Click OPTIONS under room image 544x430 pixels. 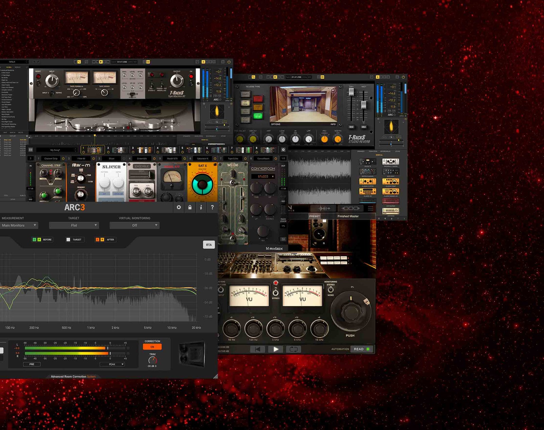pyautogui.click(x=276, y=124)
